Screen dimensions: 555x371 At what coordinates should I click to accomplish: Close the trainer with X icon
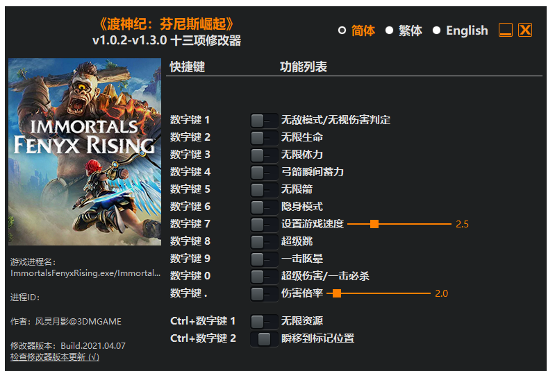point(525,30)
